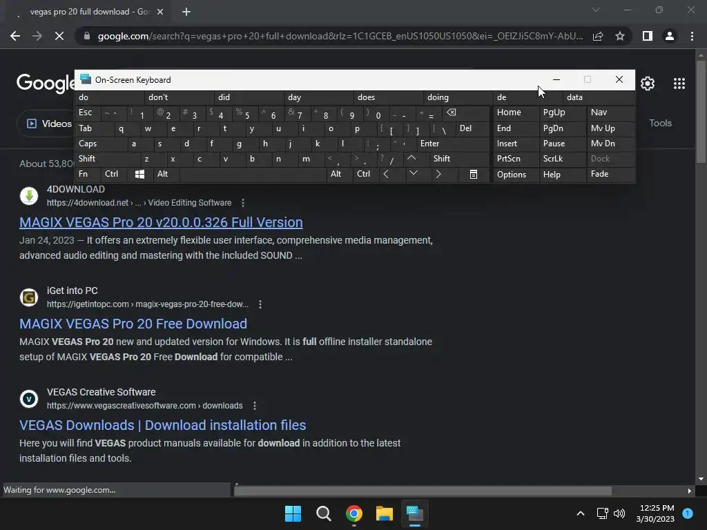Image resolution: width=707 pixels, height=530 pixels.
Task: Click the vertical page scrollbar thumb
Action: click(701, 110)
